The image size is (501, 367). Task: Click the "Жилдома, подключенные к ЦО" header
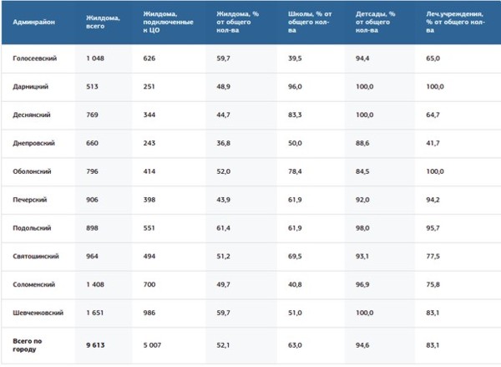tap(169, 23)
